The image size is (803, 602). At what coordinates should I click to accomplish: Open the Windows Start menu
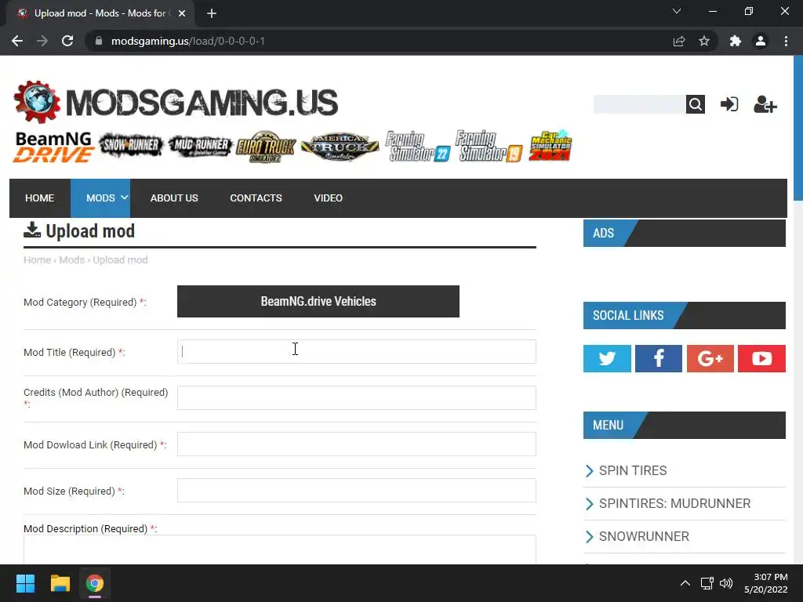(x=25, y=583)
